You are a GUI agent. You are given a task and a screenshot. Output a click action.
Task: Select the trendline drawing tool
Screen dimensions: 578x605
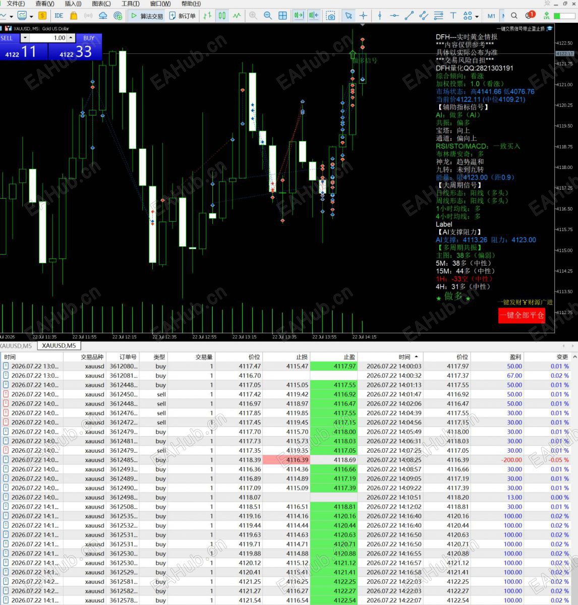(409, 16)
